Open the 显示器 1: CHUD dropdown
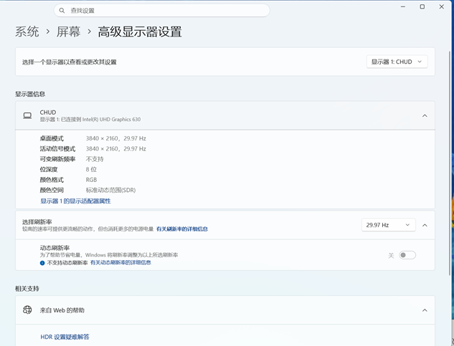 [397, 62]
